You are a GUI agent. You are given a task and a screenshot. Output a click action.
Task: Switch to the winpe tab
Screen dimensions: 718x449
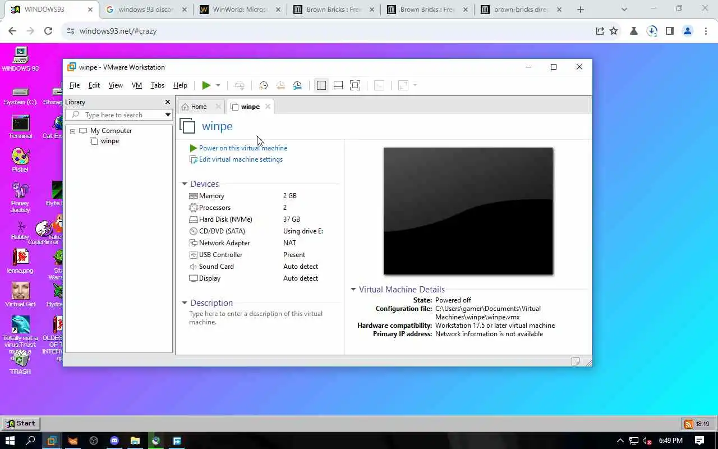tap(250, 107)
